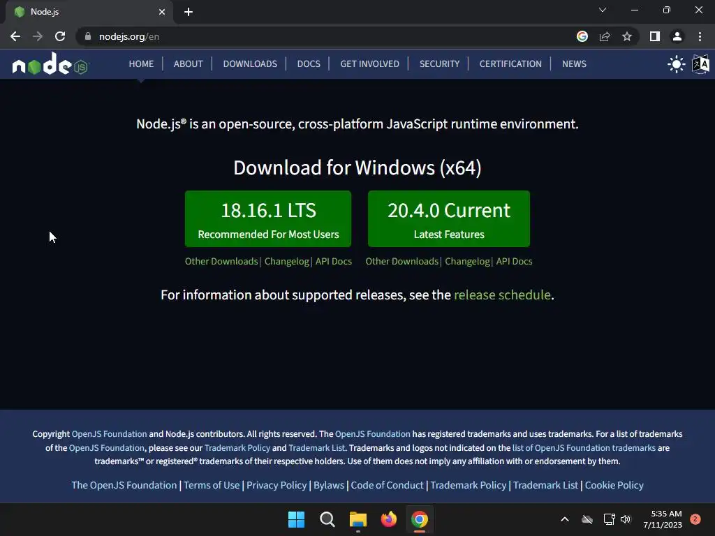
Task: Open CERTIFICATION navigation item
Action: tap(510, 64)
